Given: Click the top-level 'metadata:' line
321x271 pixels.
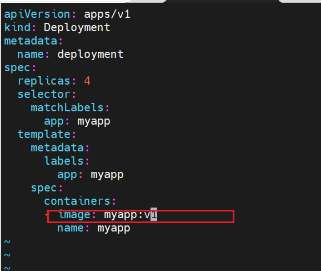Looking at the screenshot, I should (33, 41).
